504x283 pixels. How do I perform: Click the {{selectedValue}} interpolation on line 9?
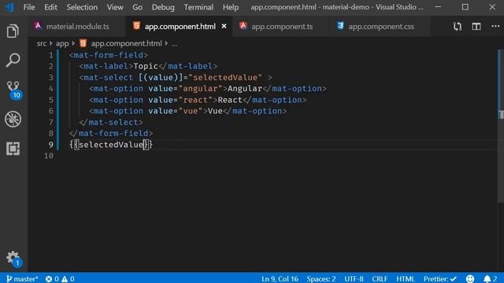click(111, 145)
